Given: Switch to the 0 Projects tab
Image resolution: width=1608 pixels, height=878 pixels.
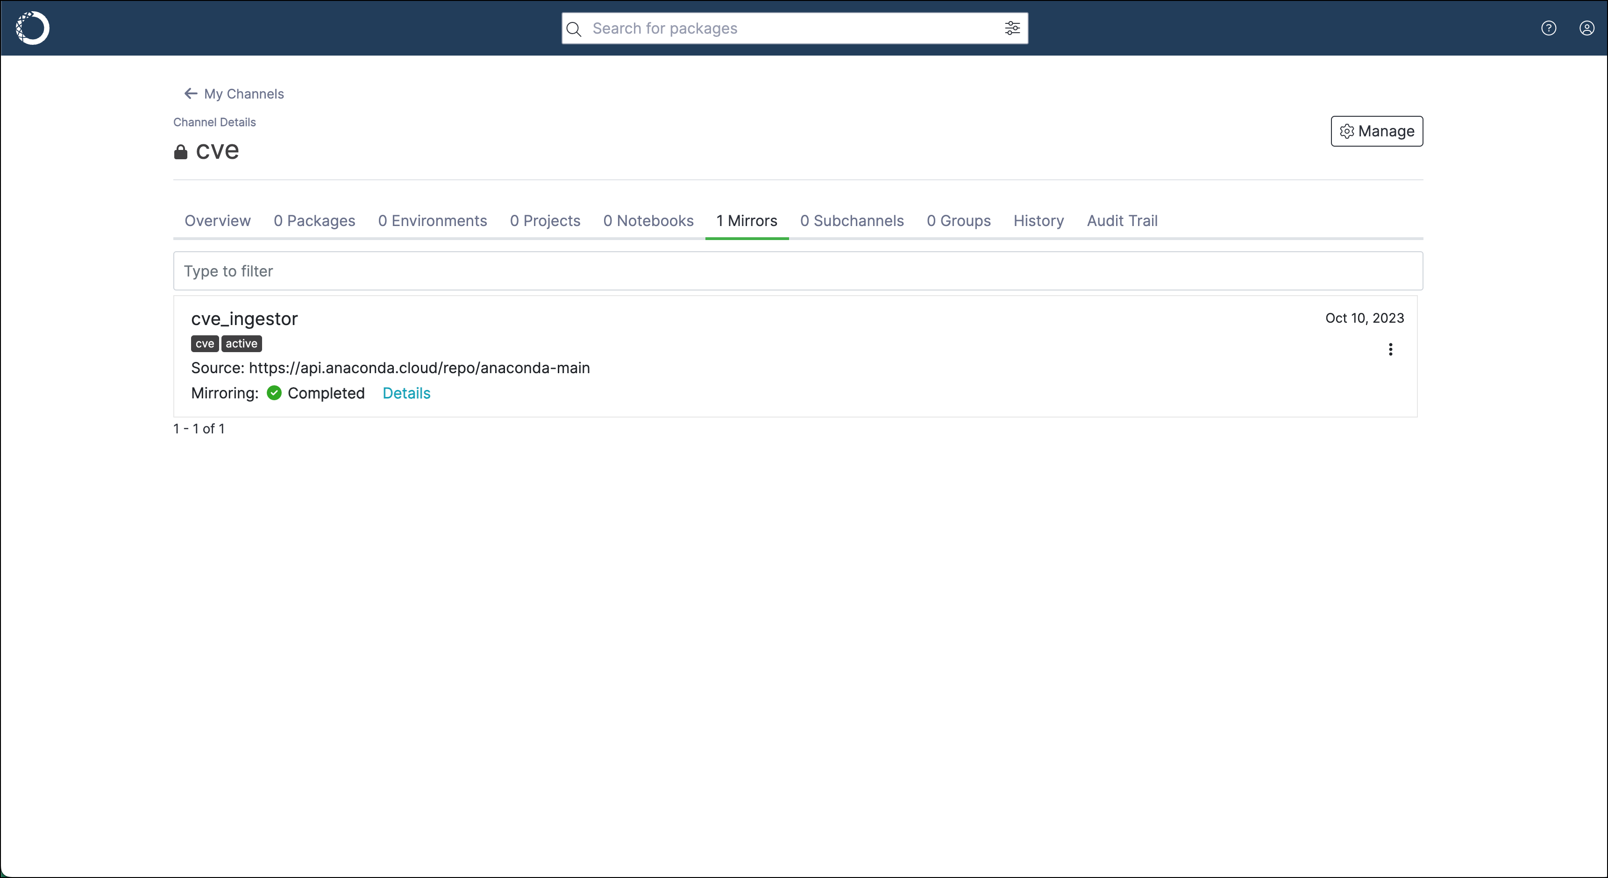Looking at the screenshot, I should point(545,221).
